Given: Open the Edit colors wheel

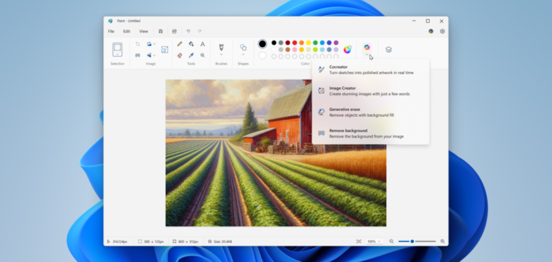Looking at the screenshot, I should pyautogui.click(x=347, y=49).
